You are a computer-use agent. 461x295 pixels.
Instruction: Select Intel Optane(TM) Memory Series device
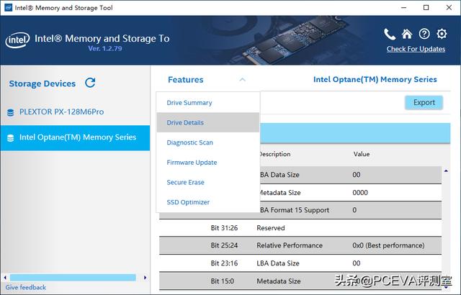75,137
